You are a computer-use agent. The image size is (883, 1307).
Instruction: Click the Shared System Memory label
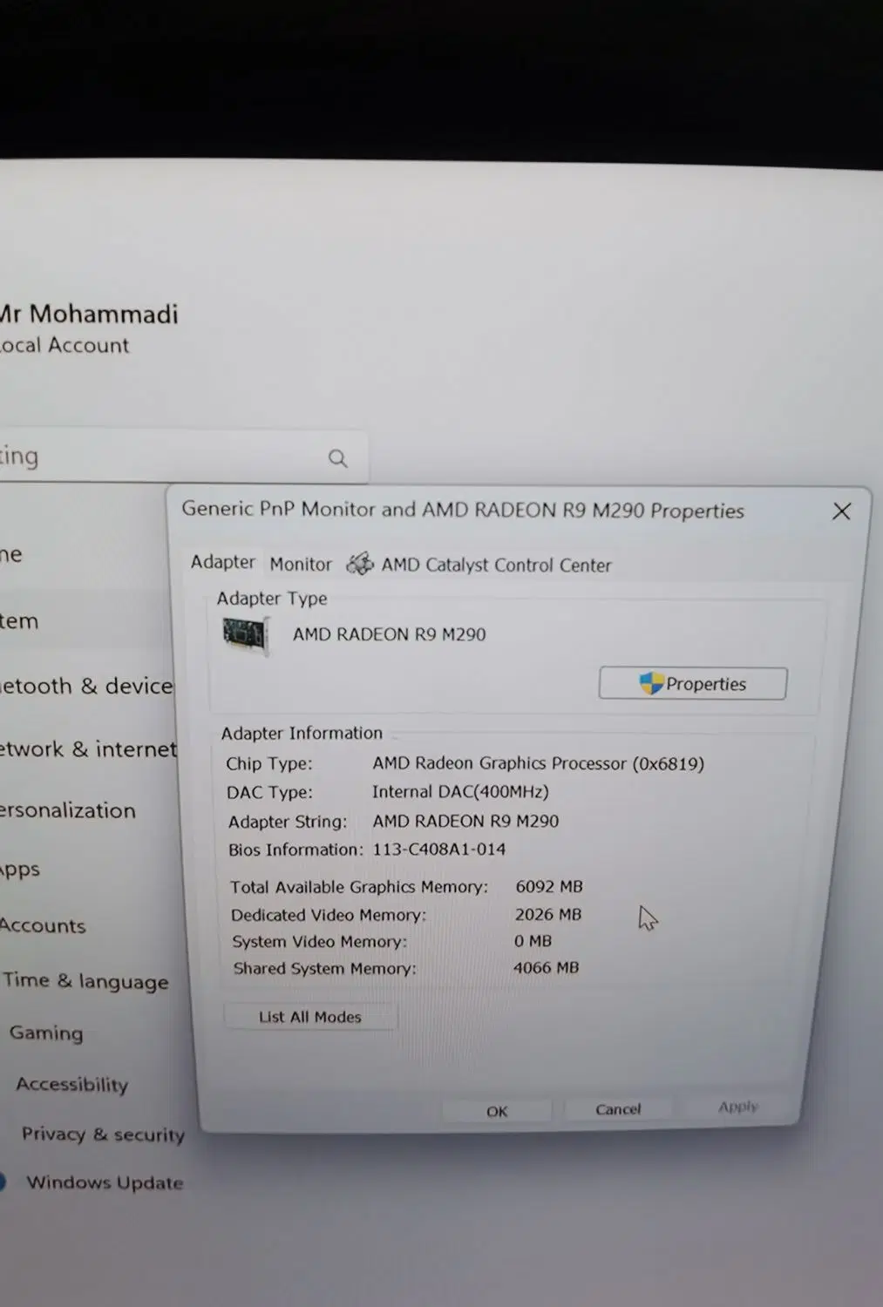click(x=325, y=968)
